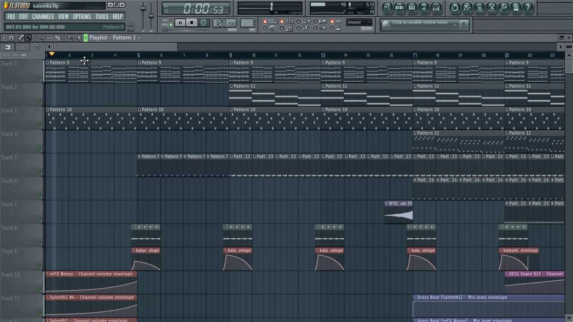Viewport: 573px width, 322px height.
Task: Mute Track 1 using its green light
Action: point(39,79)
